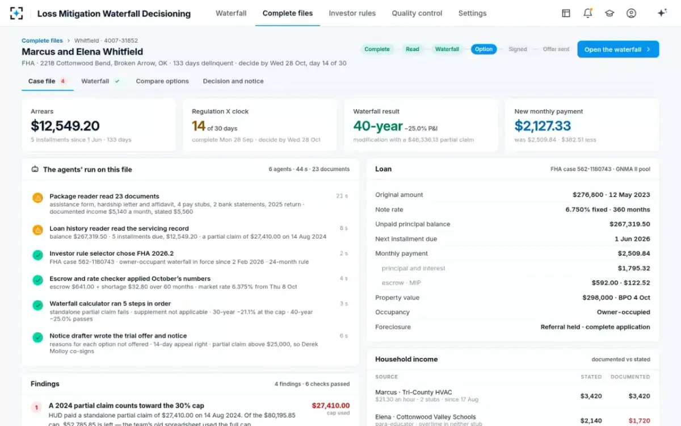The height and width of the screenshot is (426, 681).
Task: Click the $27,410.00 cap used amount
Action: pos(330,406)
